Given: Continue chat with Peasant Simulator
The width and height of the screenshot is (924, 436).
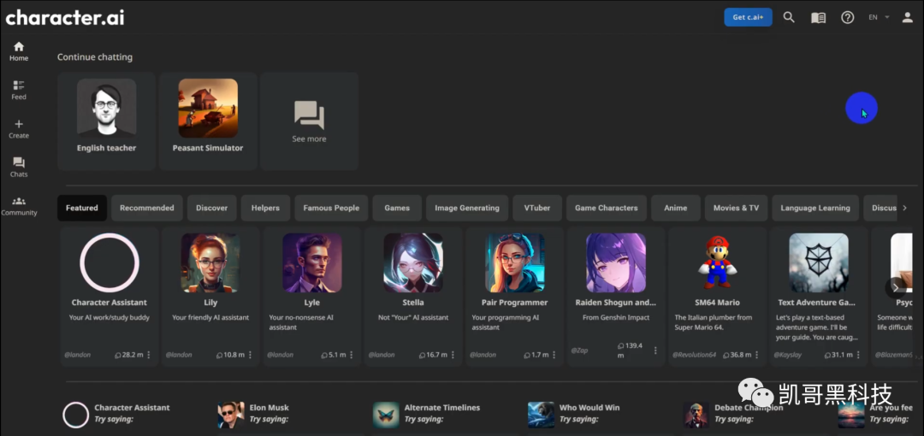Looking at the screenshot, I should point(208,121).
